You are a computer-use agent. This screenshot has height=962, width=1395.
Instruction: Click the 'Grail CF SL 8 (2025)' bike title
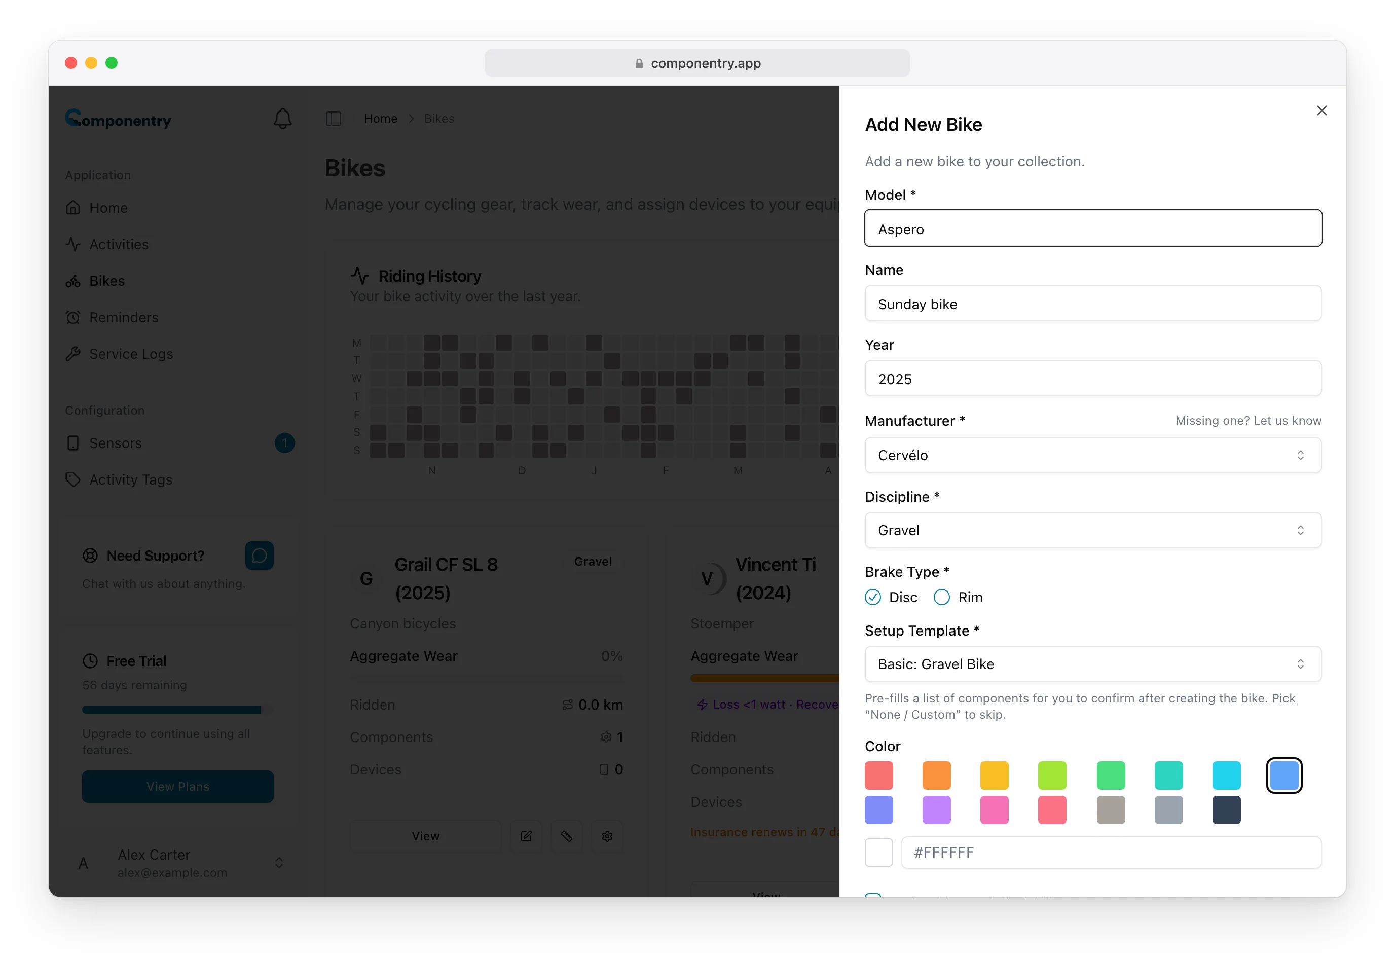(446, 579)
